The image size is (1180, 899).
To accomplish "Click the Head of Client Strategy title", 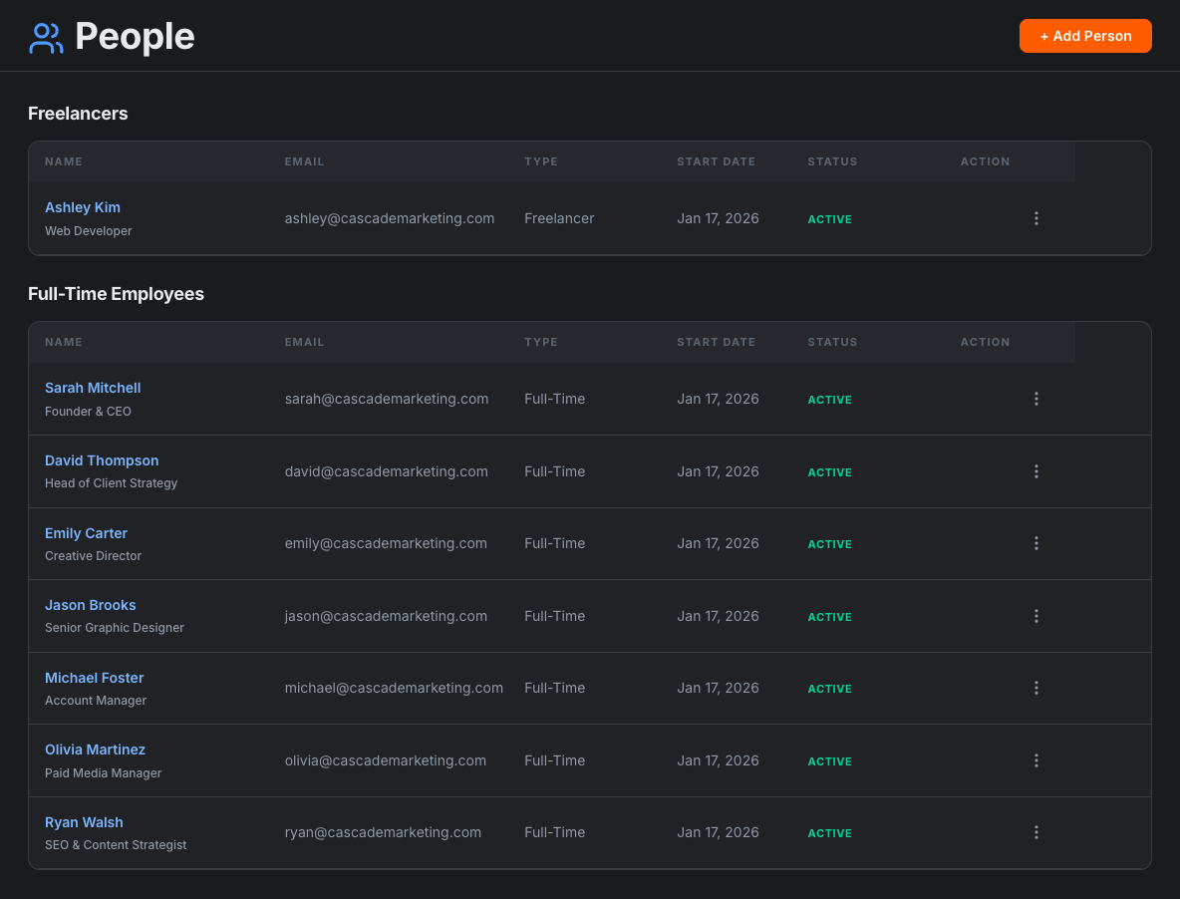I will click(x=112, y=483).
